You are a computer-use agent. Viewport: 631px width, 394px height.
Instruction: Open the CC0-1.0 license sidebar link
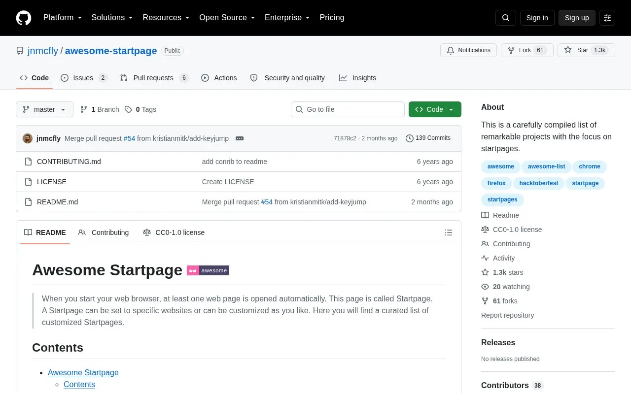click(x=512, y=230)
